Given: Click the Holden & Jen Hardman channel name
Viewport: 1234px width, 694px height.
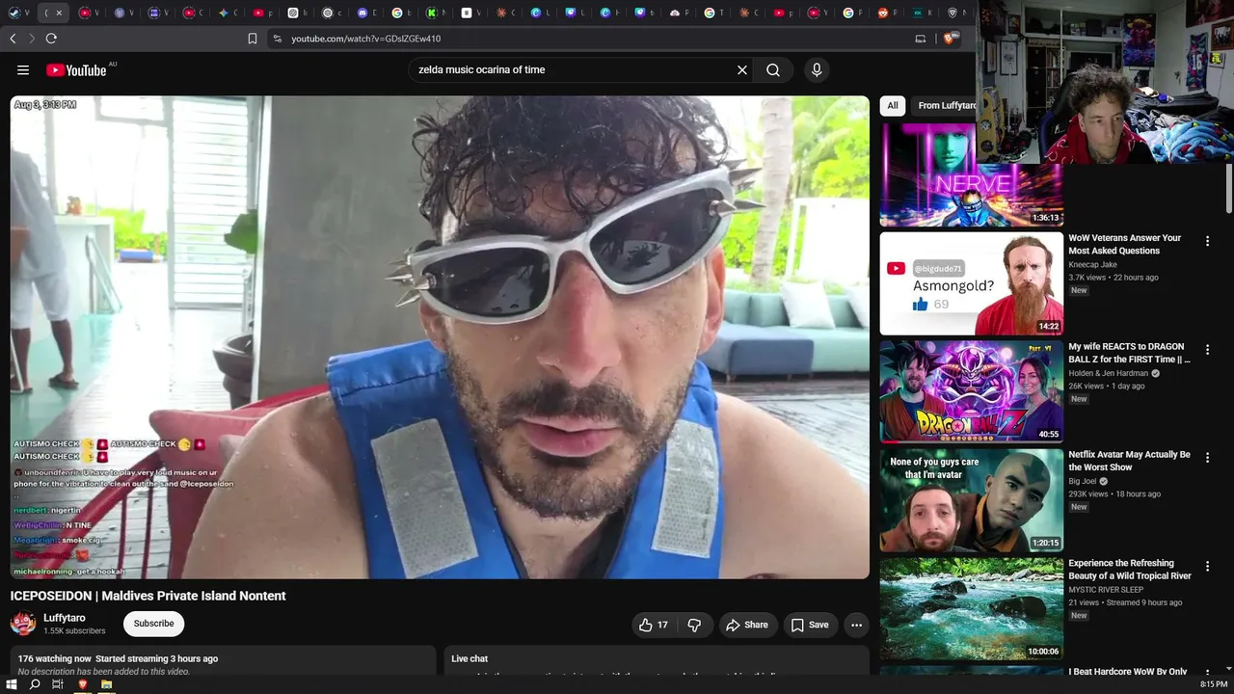Looking at the screenshot, I should click(1108, 373).
